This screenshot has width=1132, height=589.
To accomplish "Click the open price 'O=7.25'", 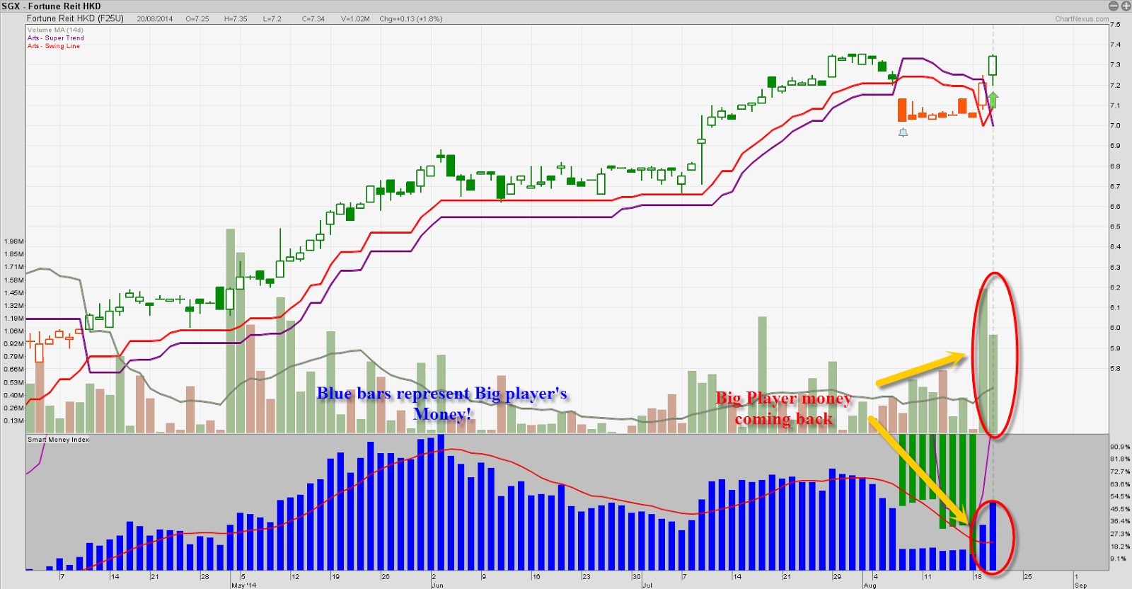I will (197, 19).
